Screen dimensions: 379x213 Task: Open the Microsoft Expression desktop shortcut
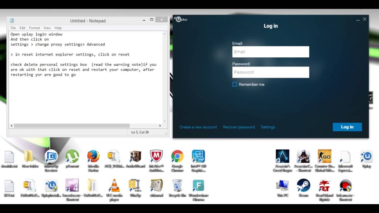[346, 161]
